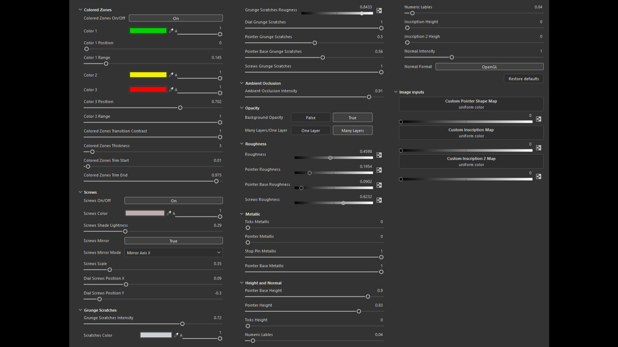Image resolution: width=618 pixels, height=347 pixels.
Task: Pick Color 1 with its eyedropper
Action: point(171,31)
